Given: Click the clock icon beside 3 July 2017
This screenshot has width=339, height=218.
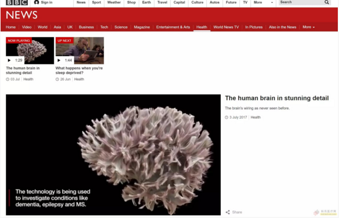Looking at the screenshot, I should click(x=227, y=117).
